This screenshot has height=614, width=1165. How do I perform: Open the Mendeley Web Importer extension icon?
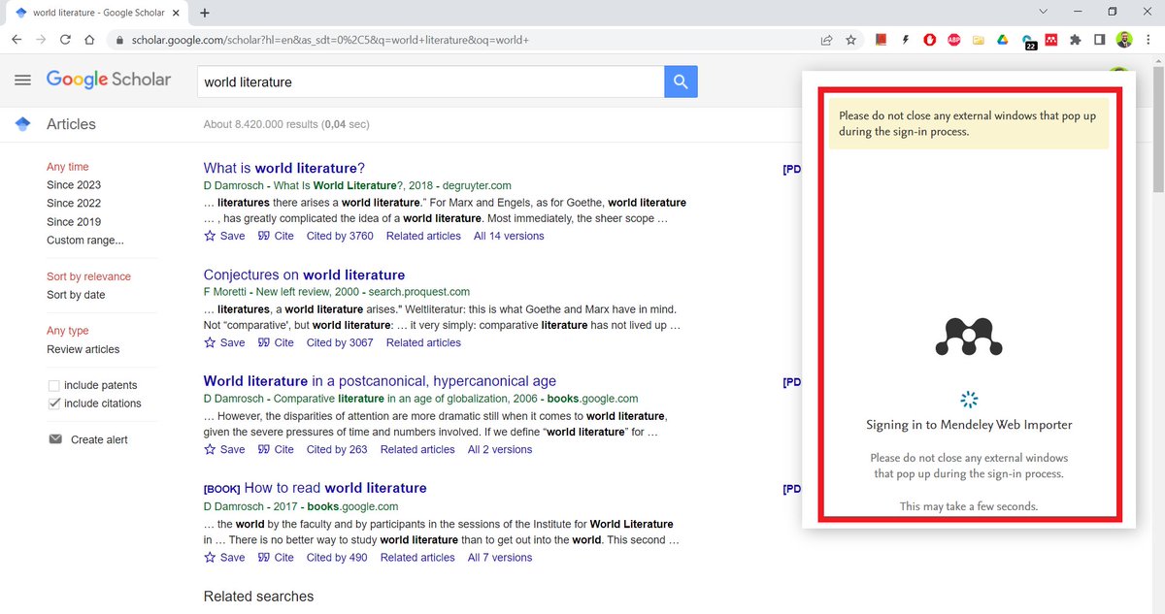[x=1050, y=39]
